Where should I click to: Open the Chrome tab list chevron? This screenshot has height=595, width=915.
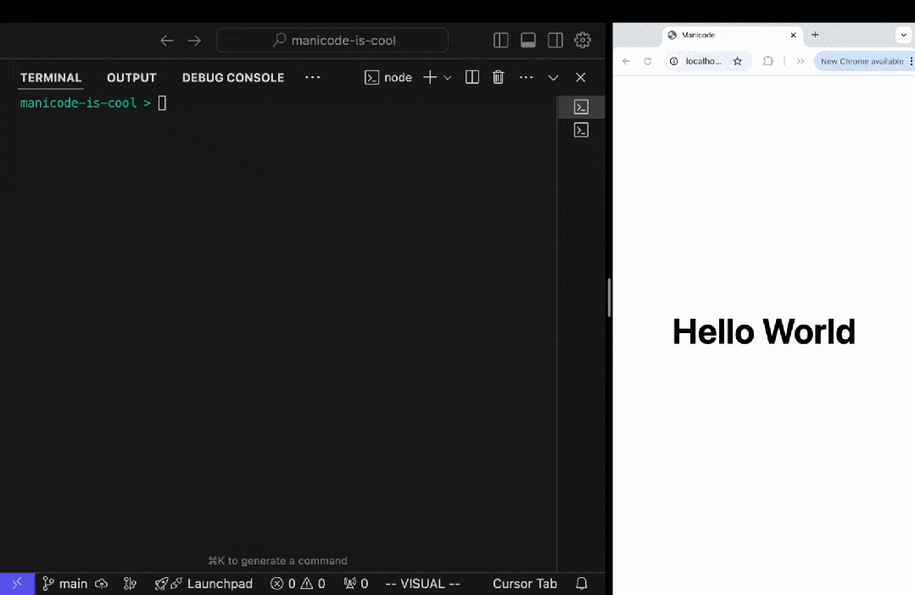905,35
